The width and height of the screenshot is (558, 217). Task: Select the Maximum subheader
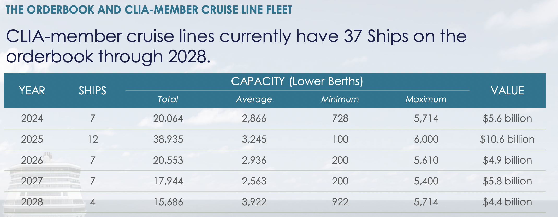tap(426, 99)
